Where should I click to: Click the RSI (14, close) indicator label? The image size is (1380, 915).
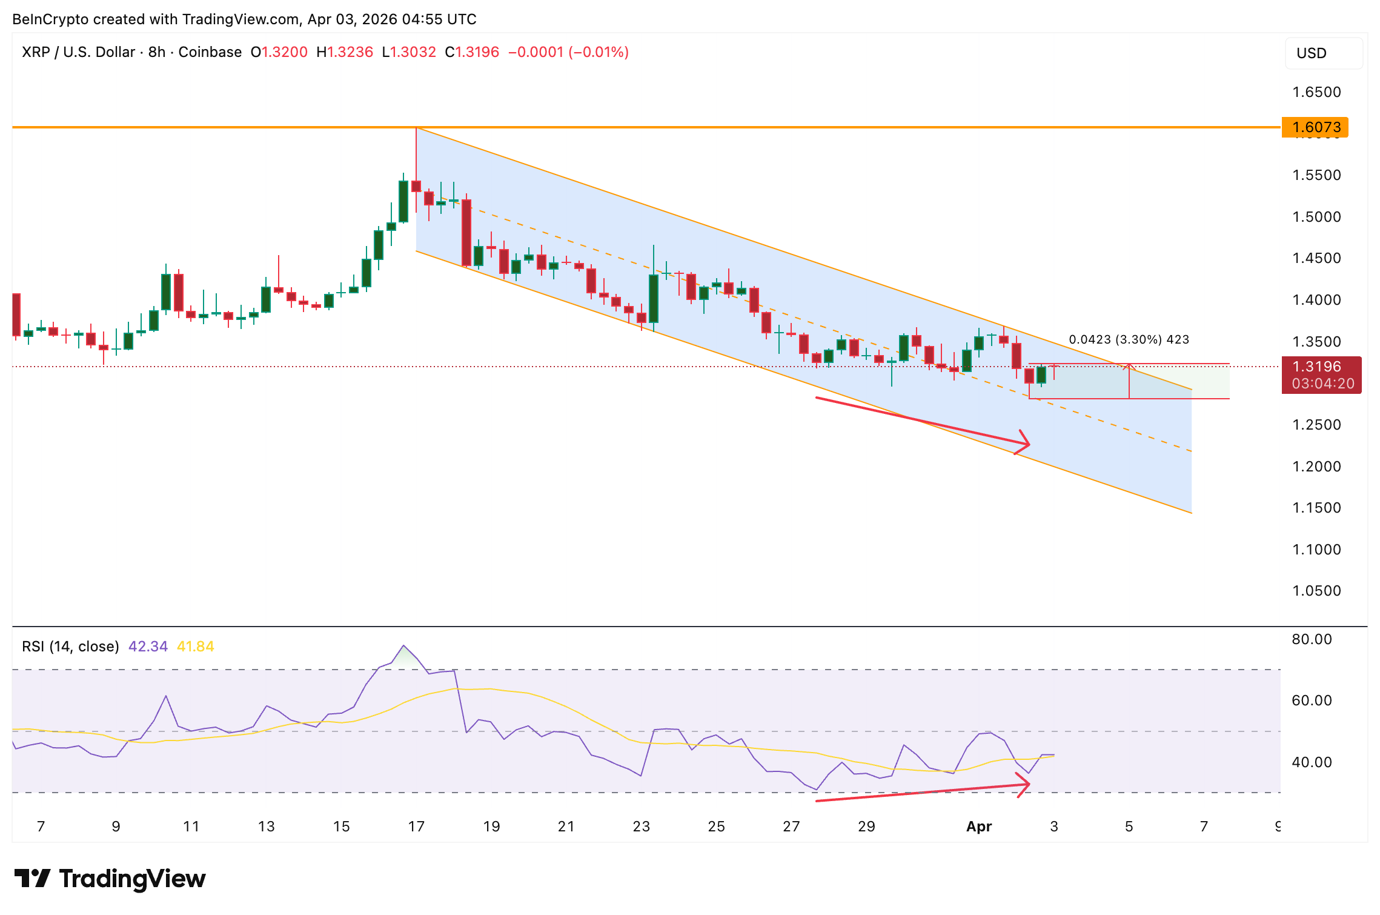click(x=70, y=647)
